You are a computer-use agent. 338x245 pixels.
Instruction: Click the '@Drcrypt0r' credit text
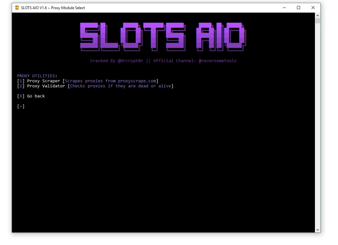(130, 61)
